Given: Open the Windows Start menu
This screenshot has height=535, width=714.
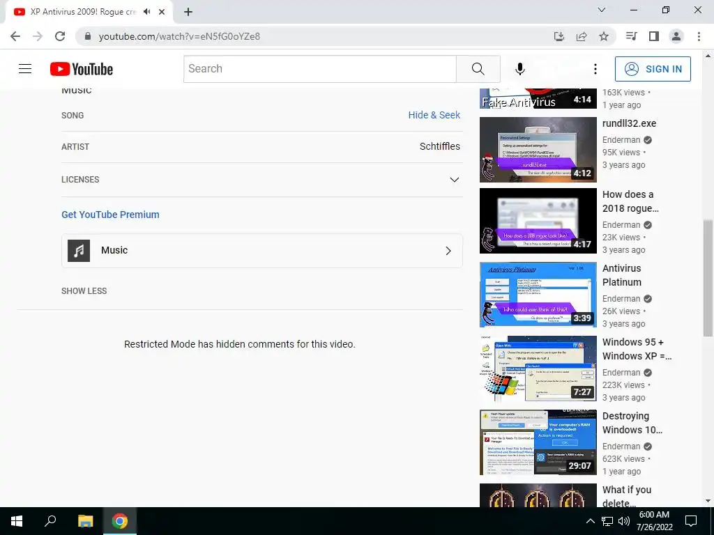Looking at the screenshot, I should (x=17, y=521).
